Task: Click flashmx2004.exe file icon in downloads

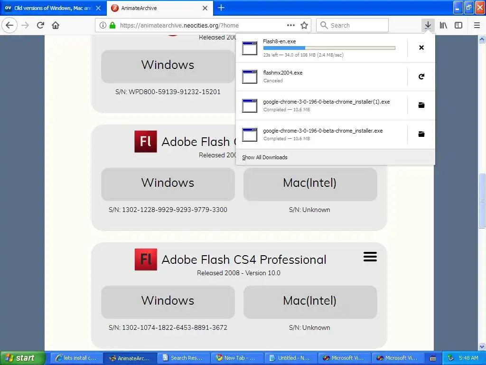Action: (250, 77)
